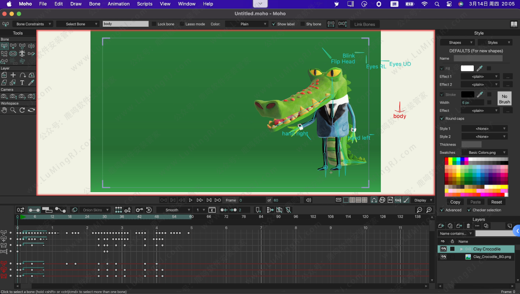Select the Zoom magnifier workspace tool
Screen dimensions: 520x294
click(x=13, y=110)
